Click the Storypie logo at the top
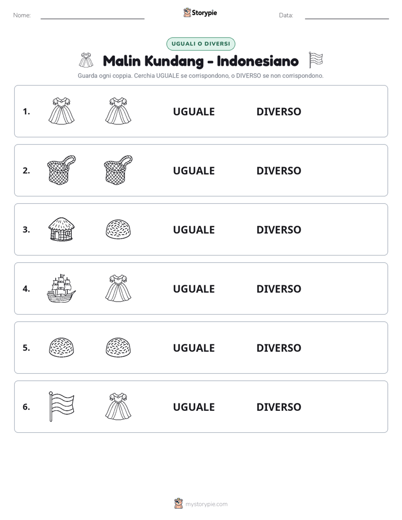Screen dimensions: 402x520 coord(200,12)
